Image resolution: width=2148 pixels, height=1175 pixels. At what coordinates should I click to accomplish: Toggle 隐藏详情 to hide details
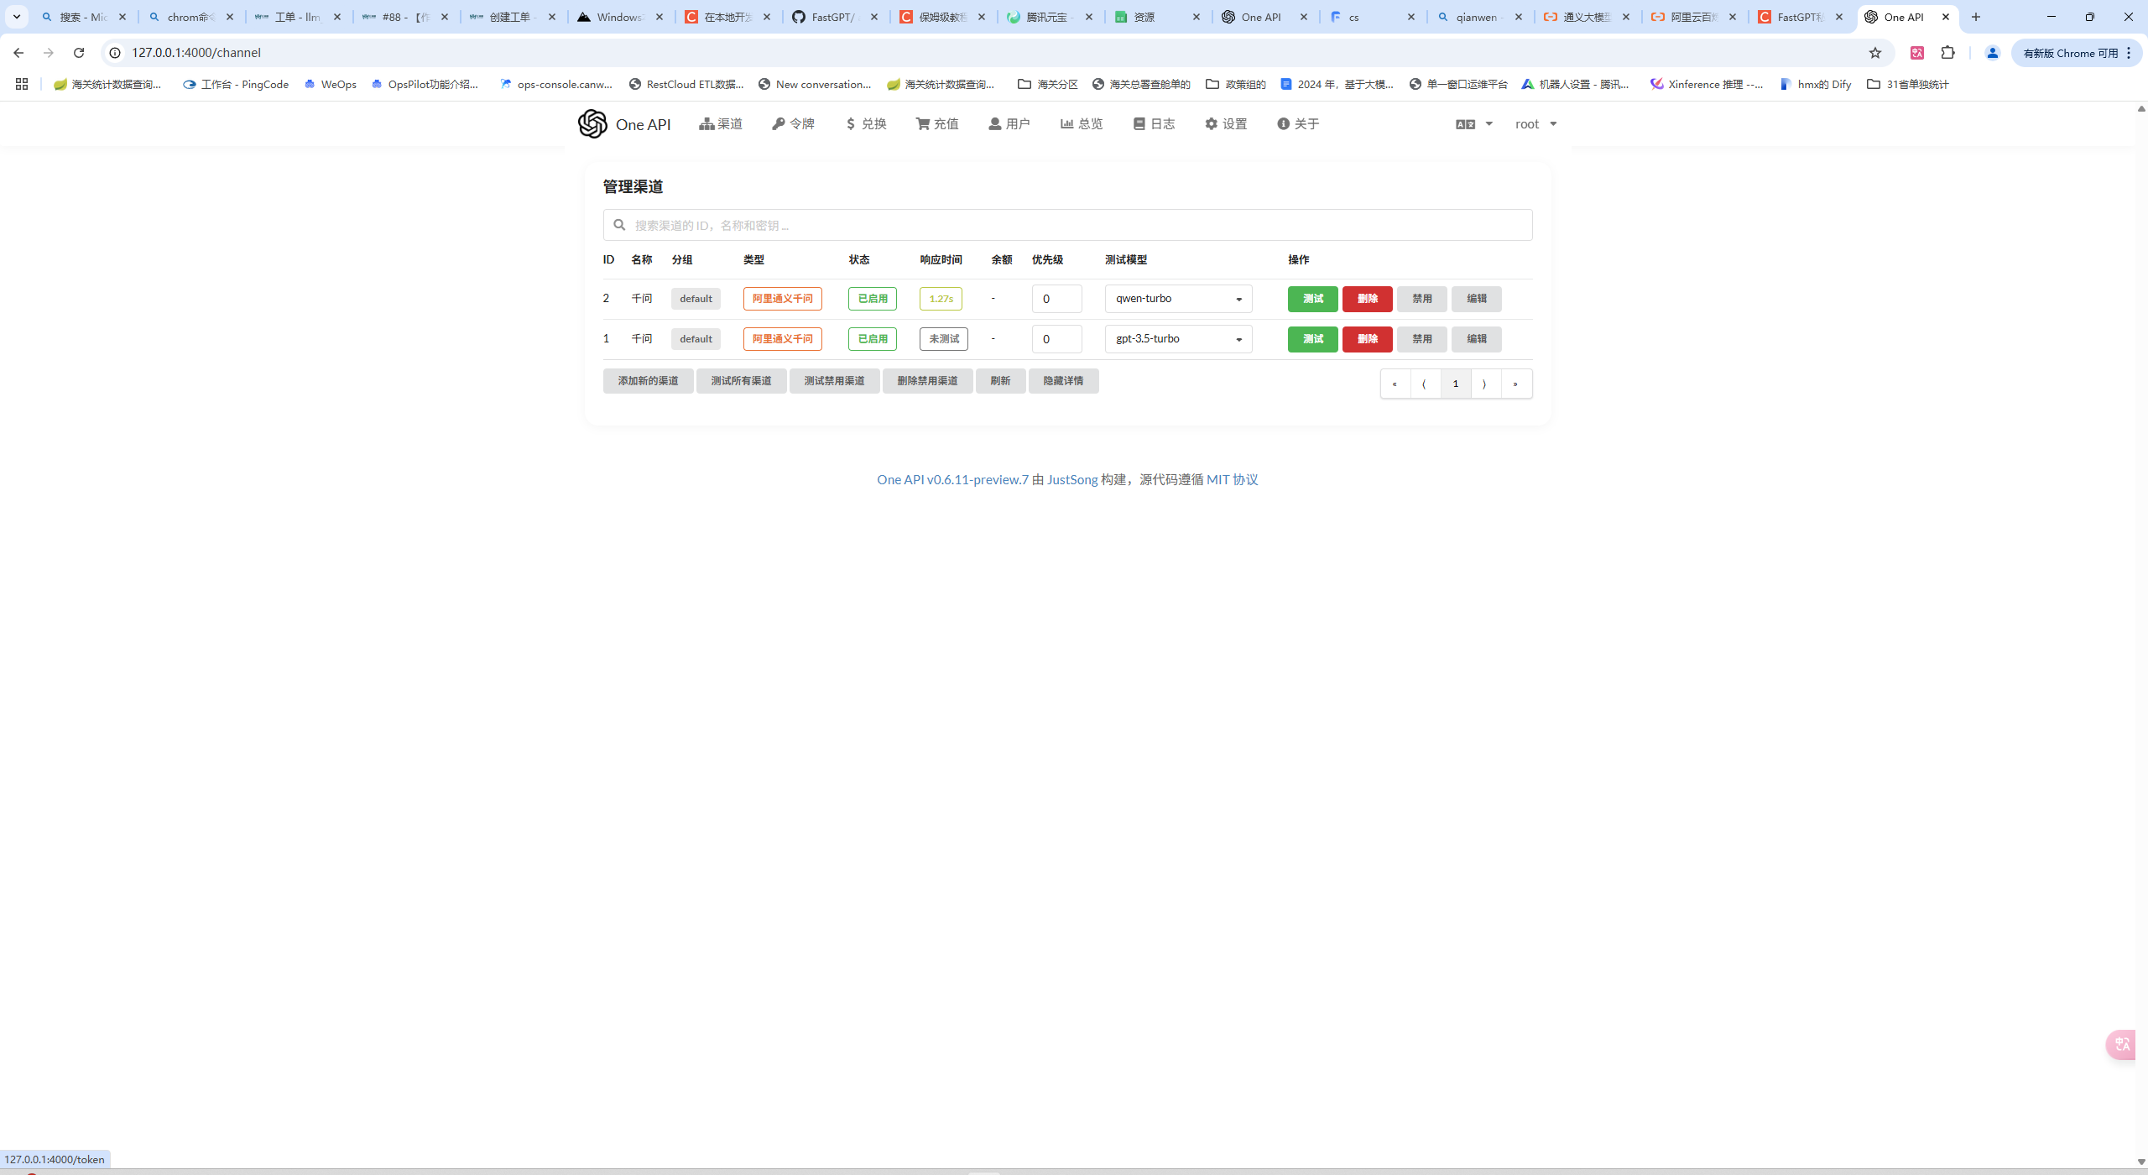point(1063,381)
